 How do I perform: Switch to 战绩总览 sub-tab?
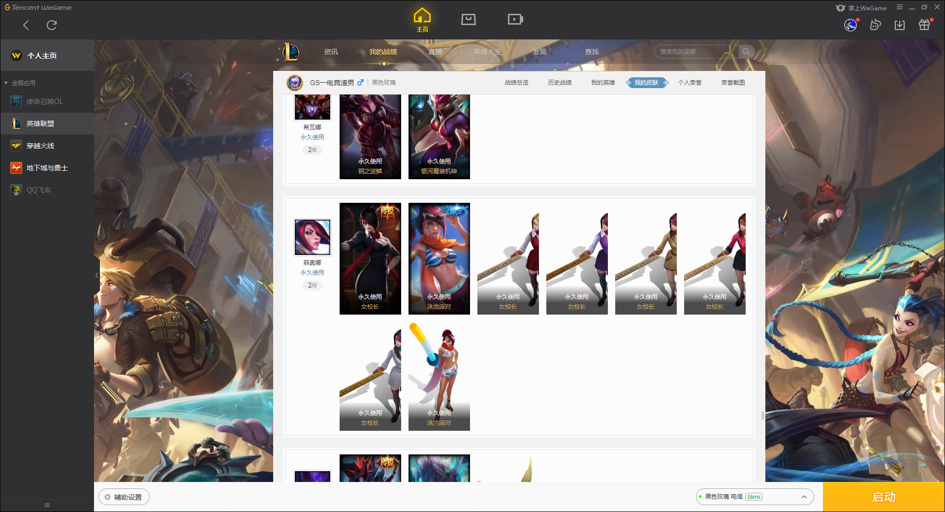pos(516,83)
